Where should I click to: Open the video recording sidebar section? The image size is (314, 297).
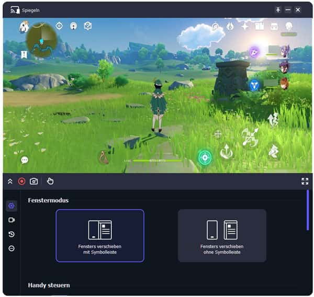(x=12, y=220)
